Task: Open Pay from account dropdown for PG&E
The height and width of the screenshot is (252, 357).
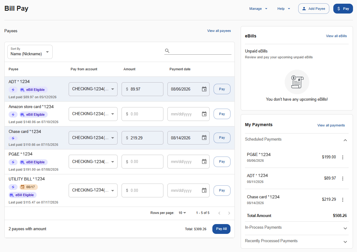Action: (x=93, y=162)
